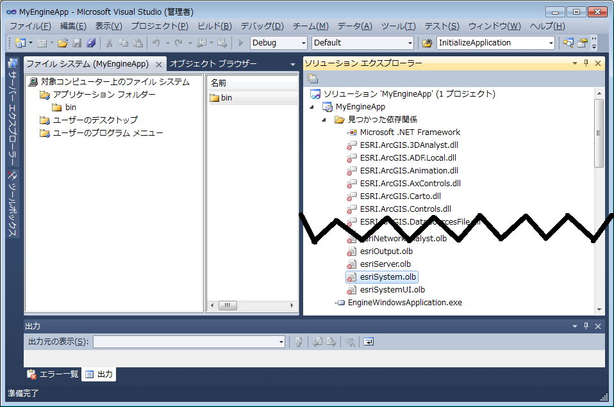This screenshot has width=614, height=407.
Task: Collapse the 見つかった依存関係 folder node
Action: coord(324,120)
